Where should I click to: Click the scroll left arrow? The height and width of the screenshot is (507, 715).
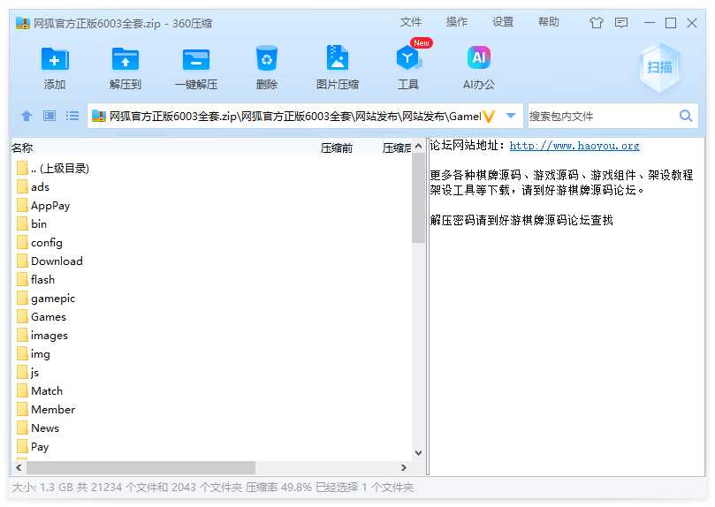pyautogui.click(x=19, y=467)
